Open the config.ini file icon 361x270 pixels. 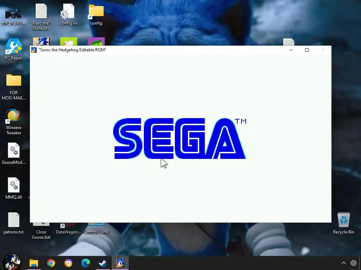[x=69, y=14]
